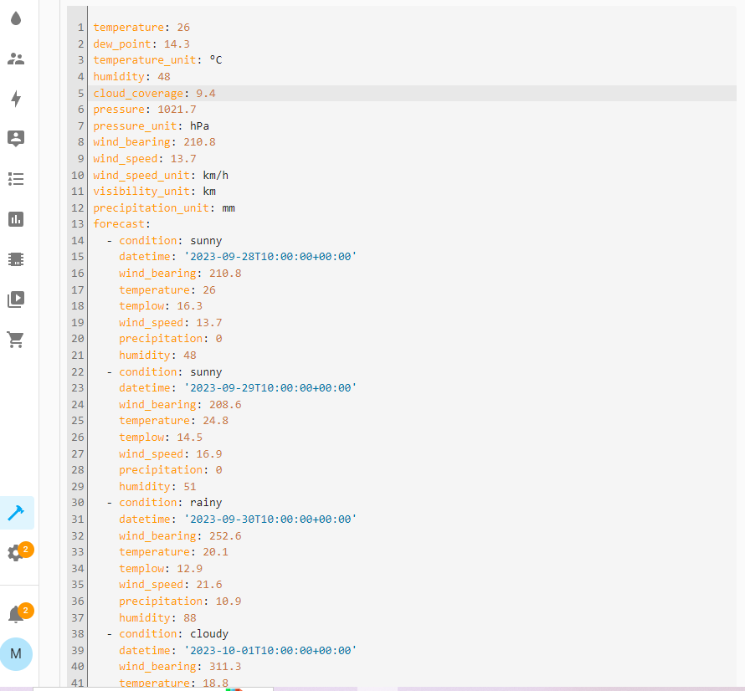Image resolution: width=745 pixels, height=691 pixels.
Task: Open the Shopping list cart icon
Action: (16, 340)
